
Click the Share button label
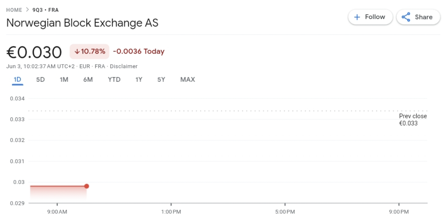424,17
